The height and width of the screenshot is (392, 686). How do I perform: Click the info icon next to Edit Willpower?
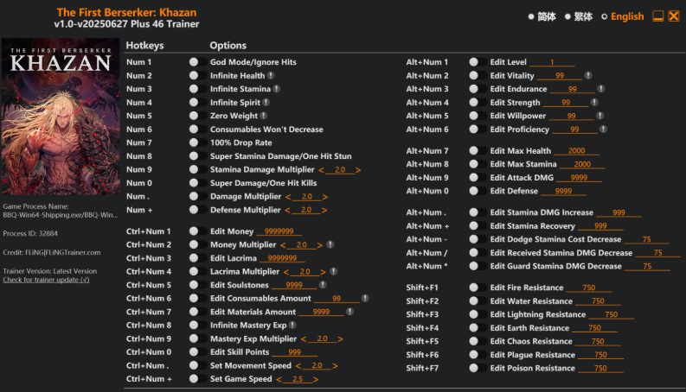pyautogui.click(x=599, y=116)
